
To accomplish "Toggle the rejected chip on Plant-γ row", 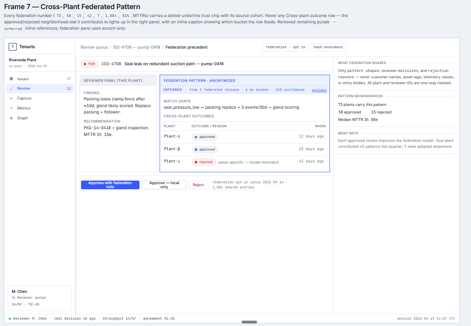I will [203, 162].
